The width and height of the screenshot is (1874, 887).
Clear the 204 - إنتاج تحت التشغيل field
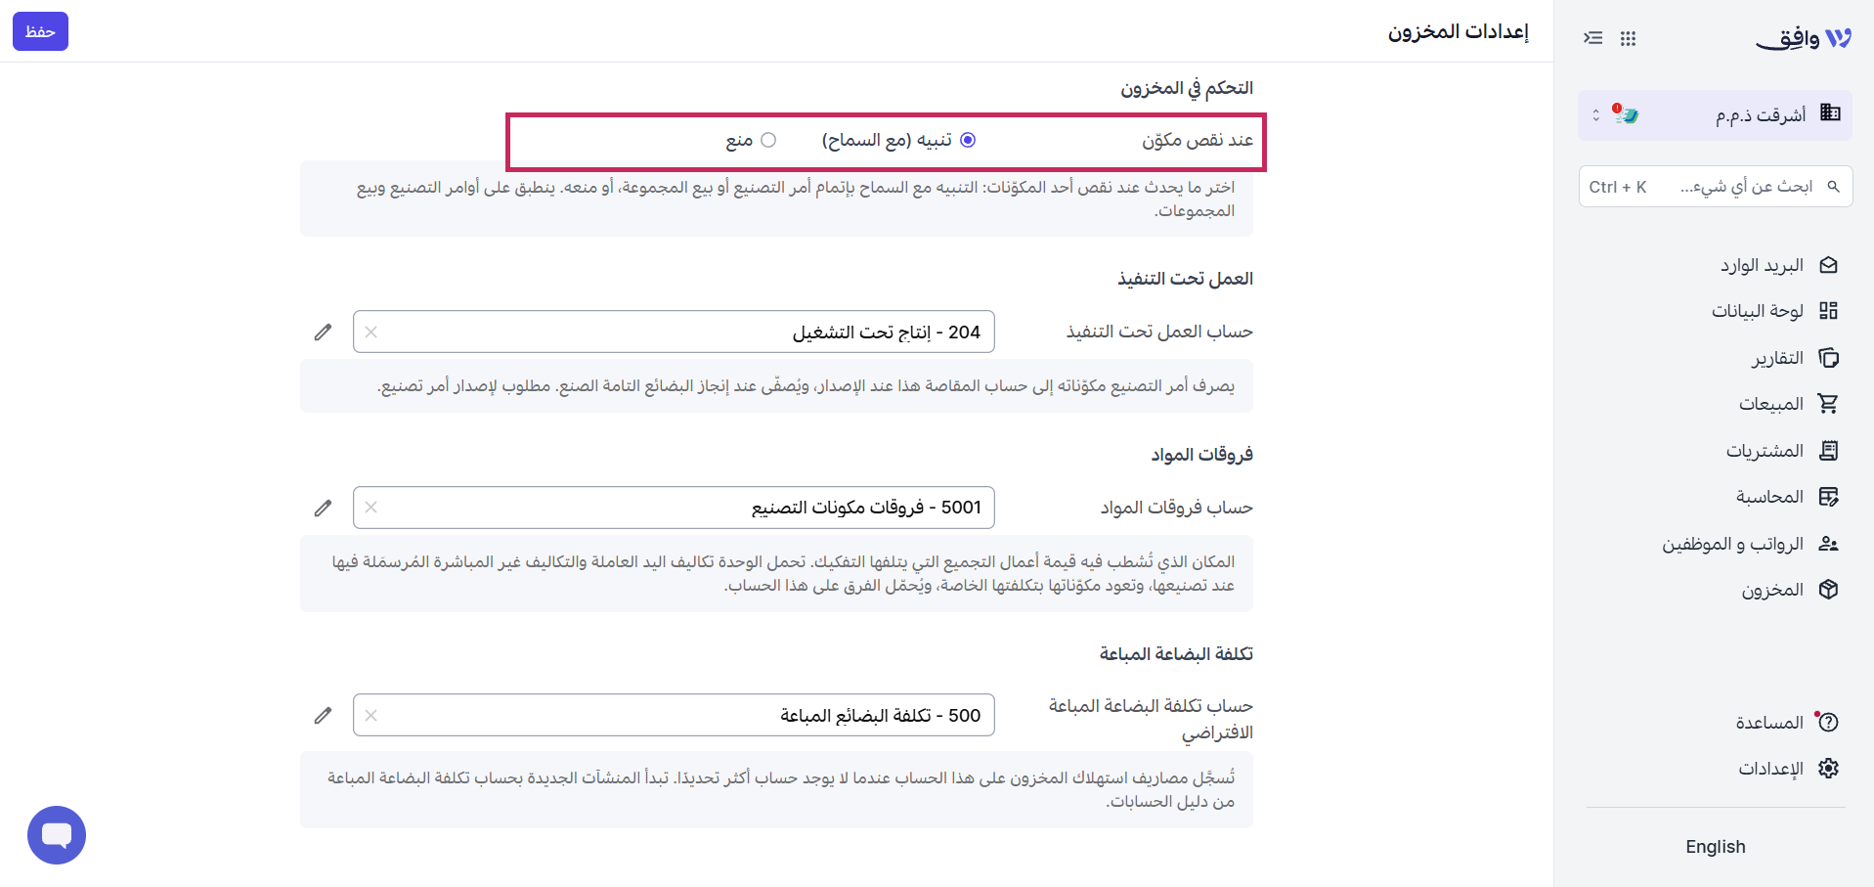coord(371,333)
